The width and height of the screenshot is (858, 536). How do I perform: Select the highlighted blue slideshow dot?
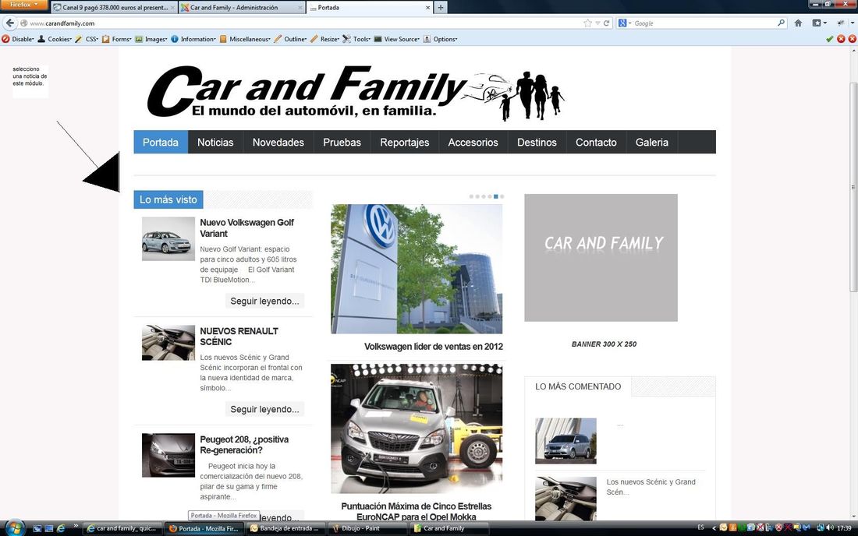click(x=496, y=196)
